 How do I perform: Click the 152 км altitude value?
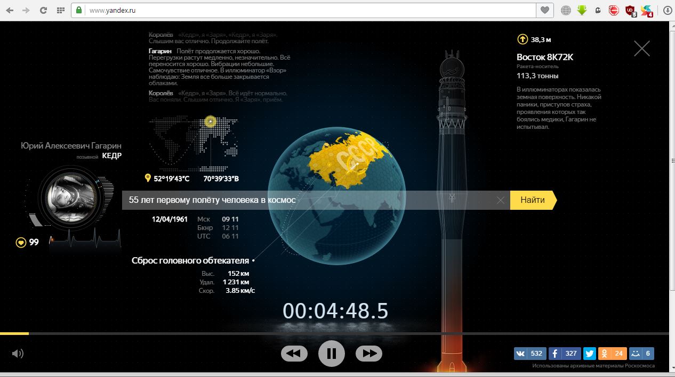point(238,273)
